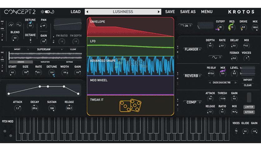Click the first envelope breakpoint handle
261x151 pixels.
pos(9,94)
